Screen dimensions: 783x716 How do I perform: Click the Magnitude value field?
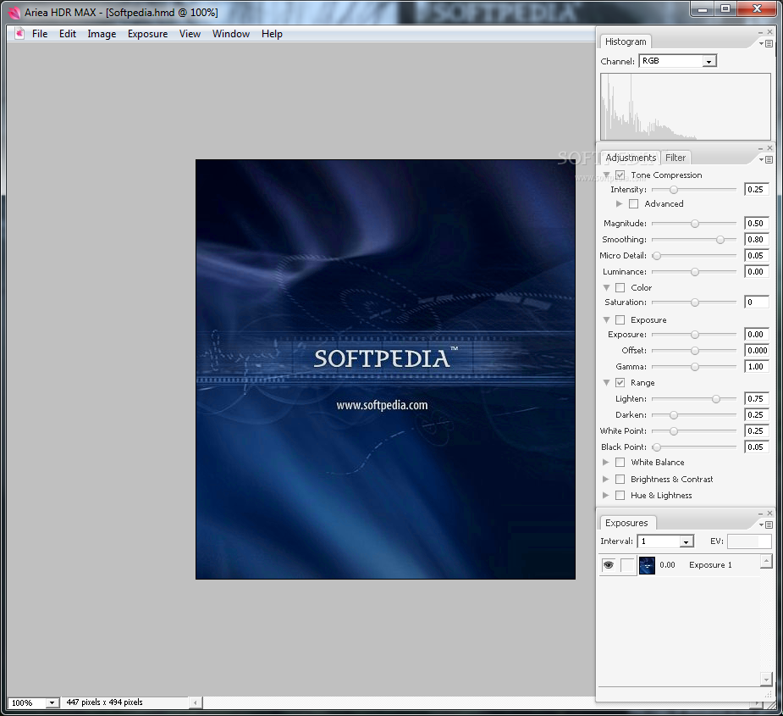point(756,224)
